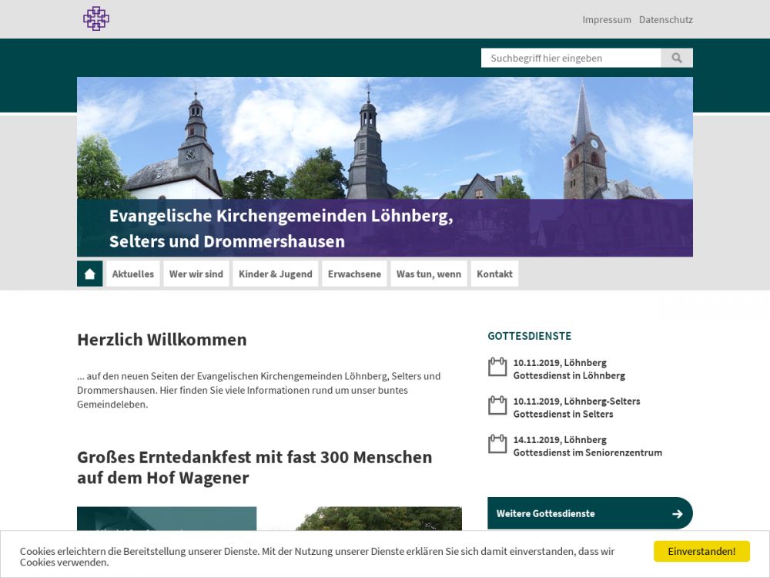This screenshot has height=578, width=770.
Task: Open the Wer wir sind menu
Action: pos(196,274)
